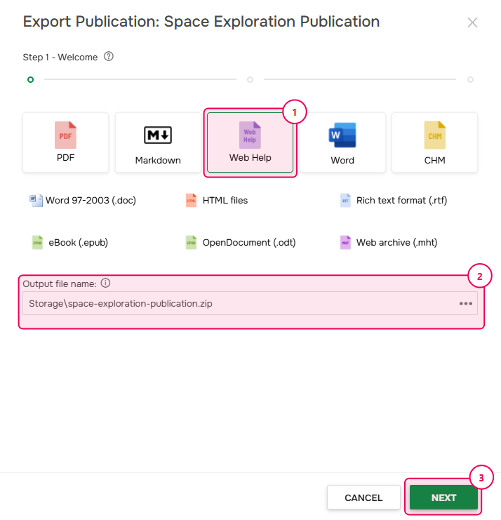Select the 'eBook (.epub)' label

pyautogui.click(x=79, y=242)
